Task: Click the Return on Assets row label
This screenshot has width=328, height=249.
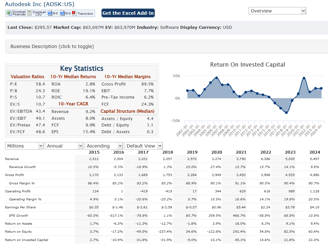Action: [19, 223]
